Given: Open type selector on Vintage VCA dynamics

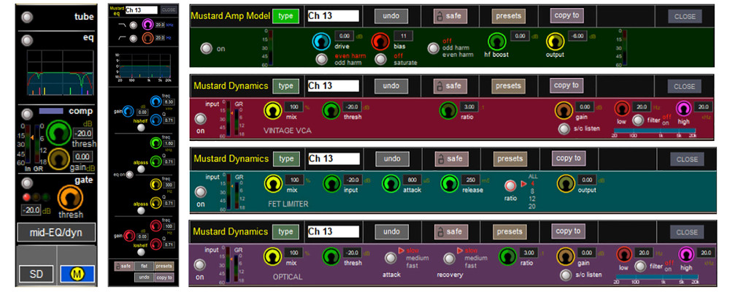Looking at the screenshot, I should point(286,86).
